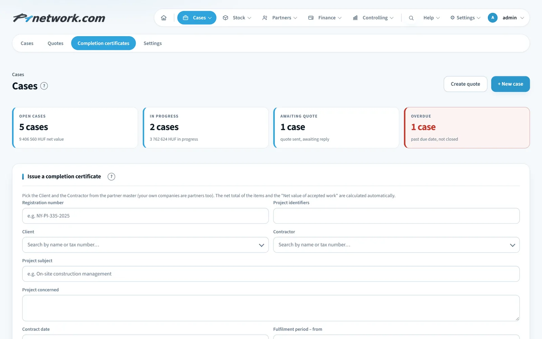Open the Settings dropdown in top navbar
The height and width of the screenshot is (339, 542).
[x=465, y=18]
